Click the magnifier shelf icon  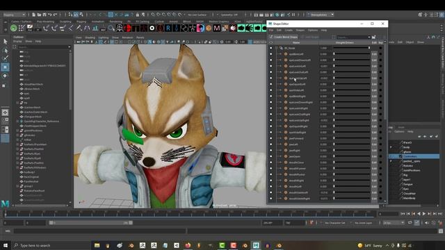[x=111, y=28]
